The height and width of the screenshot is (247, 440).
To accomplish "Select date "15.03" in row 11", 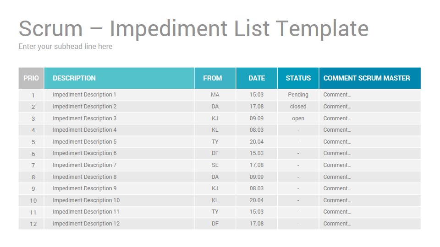I will tap(257, 212).
